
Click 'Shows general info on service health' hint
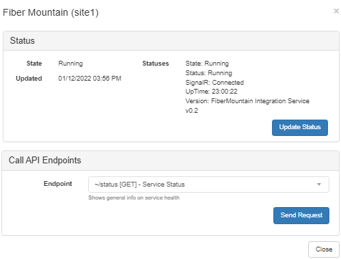tap(134, 197)
